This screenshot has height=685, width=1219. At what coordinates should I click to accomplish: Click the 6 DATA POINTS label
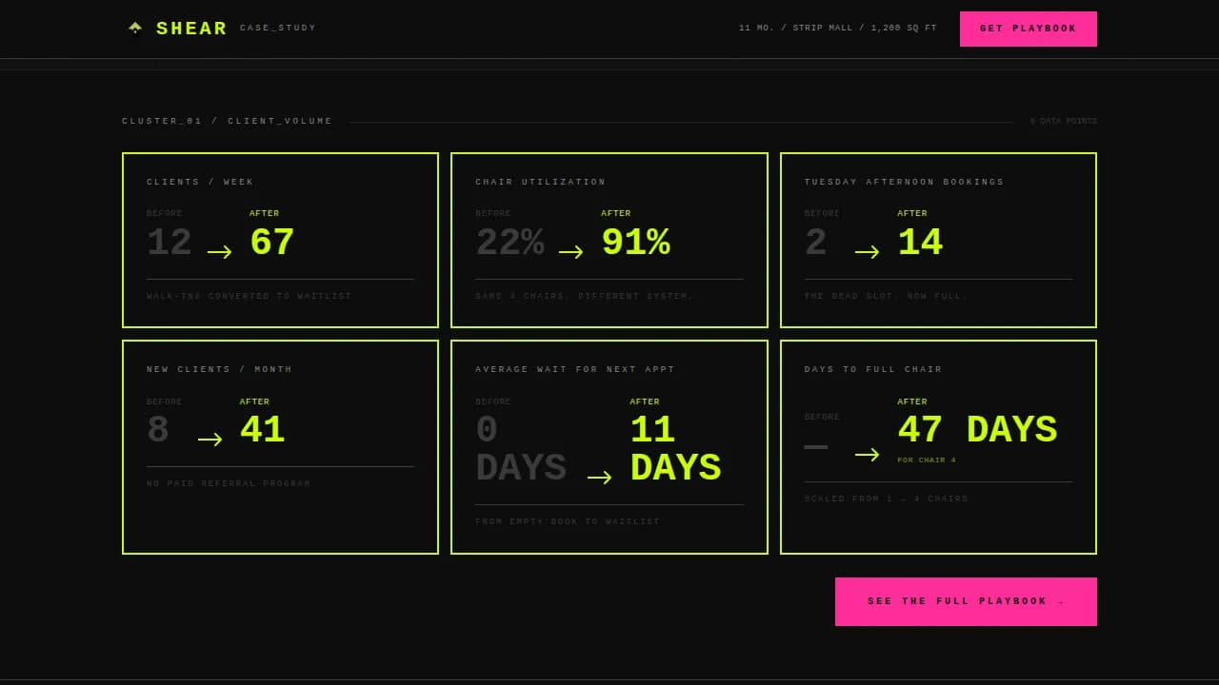point(1064,122)
